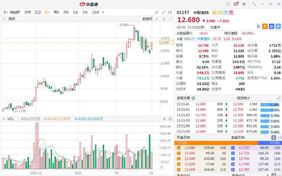The height and width of the screenshot is (176, 282).
Task: Click the orange 买 buy button
Action: [265, 27]
